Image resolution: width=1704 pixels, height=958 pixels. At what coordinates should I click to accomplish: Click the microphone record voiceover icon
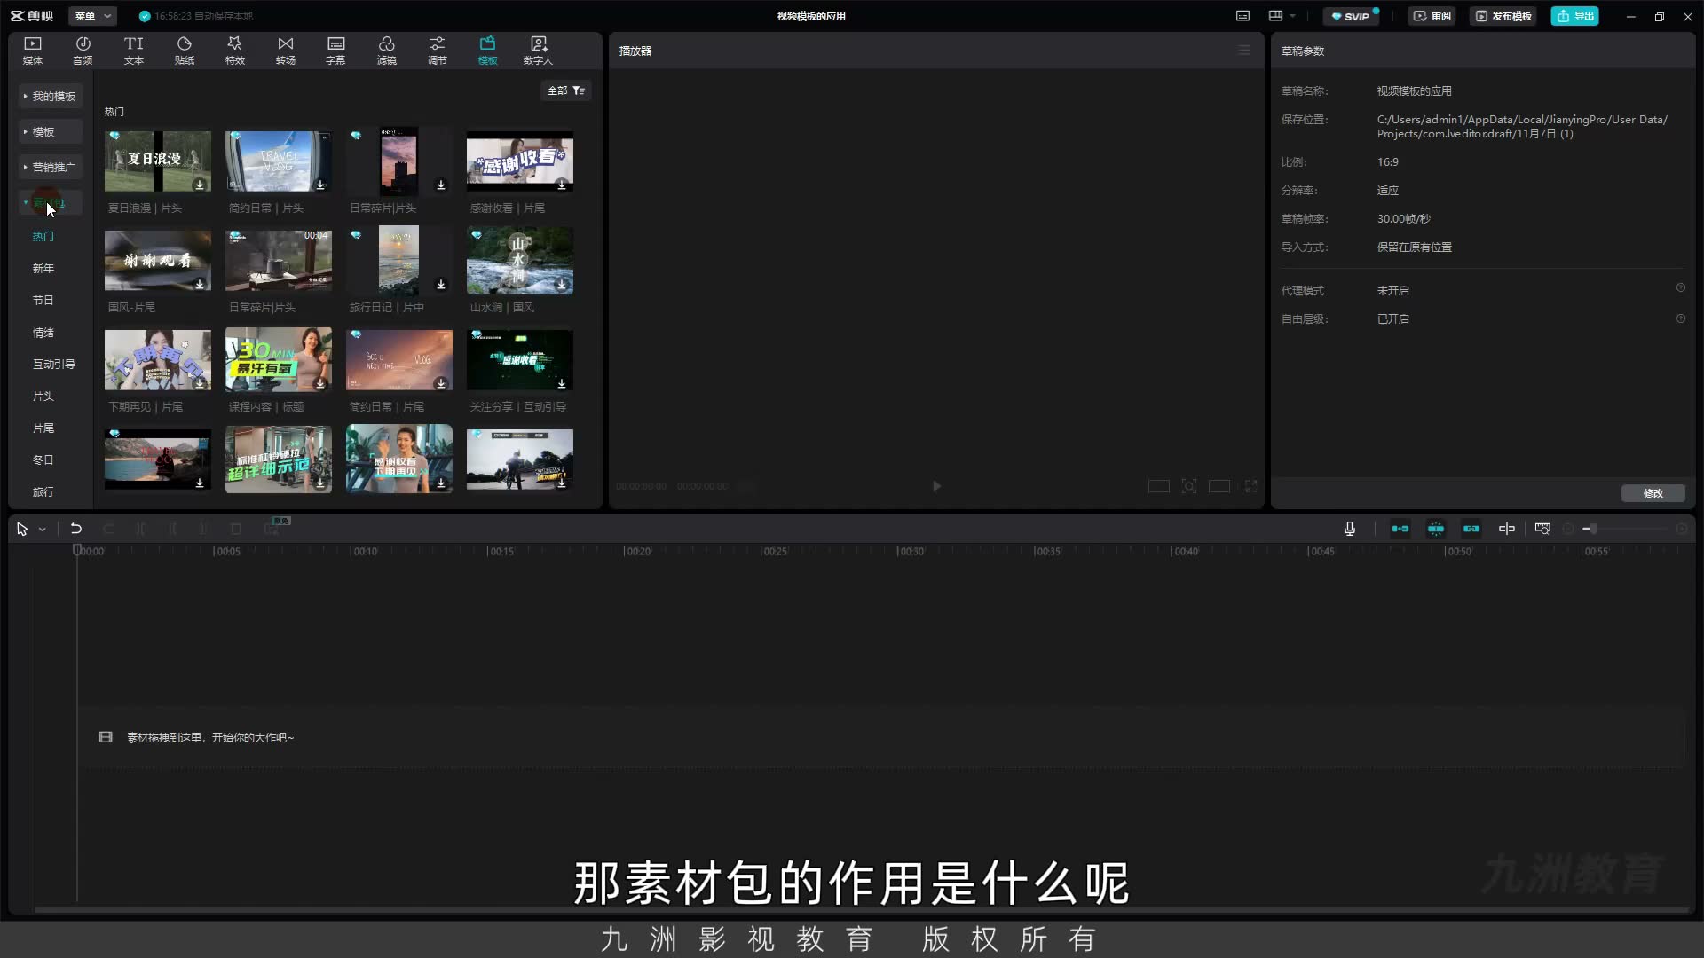point(1350,529)
